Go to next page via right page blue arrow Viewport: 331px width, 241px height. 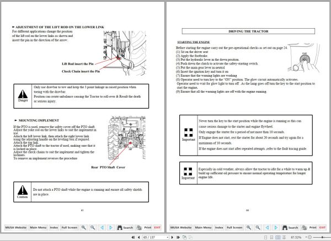(x=276, y=228)
